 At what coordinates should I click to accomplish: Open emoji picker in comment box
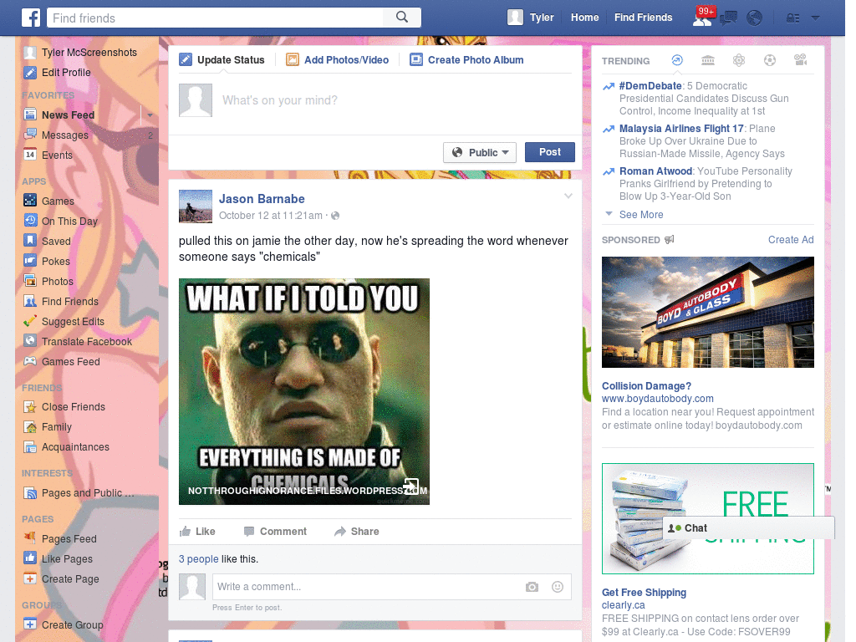(558, 587)
